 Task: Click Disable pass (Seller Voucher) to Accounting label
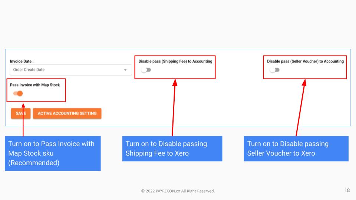305,61
